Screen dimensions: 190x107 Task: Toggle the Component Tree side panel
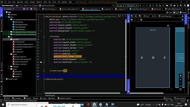(x=128, y=86)
